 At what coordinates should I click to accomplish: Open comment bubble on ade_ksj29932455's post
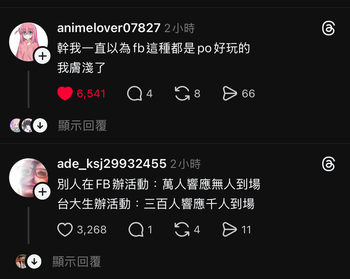point(136,229)
